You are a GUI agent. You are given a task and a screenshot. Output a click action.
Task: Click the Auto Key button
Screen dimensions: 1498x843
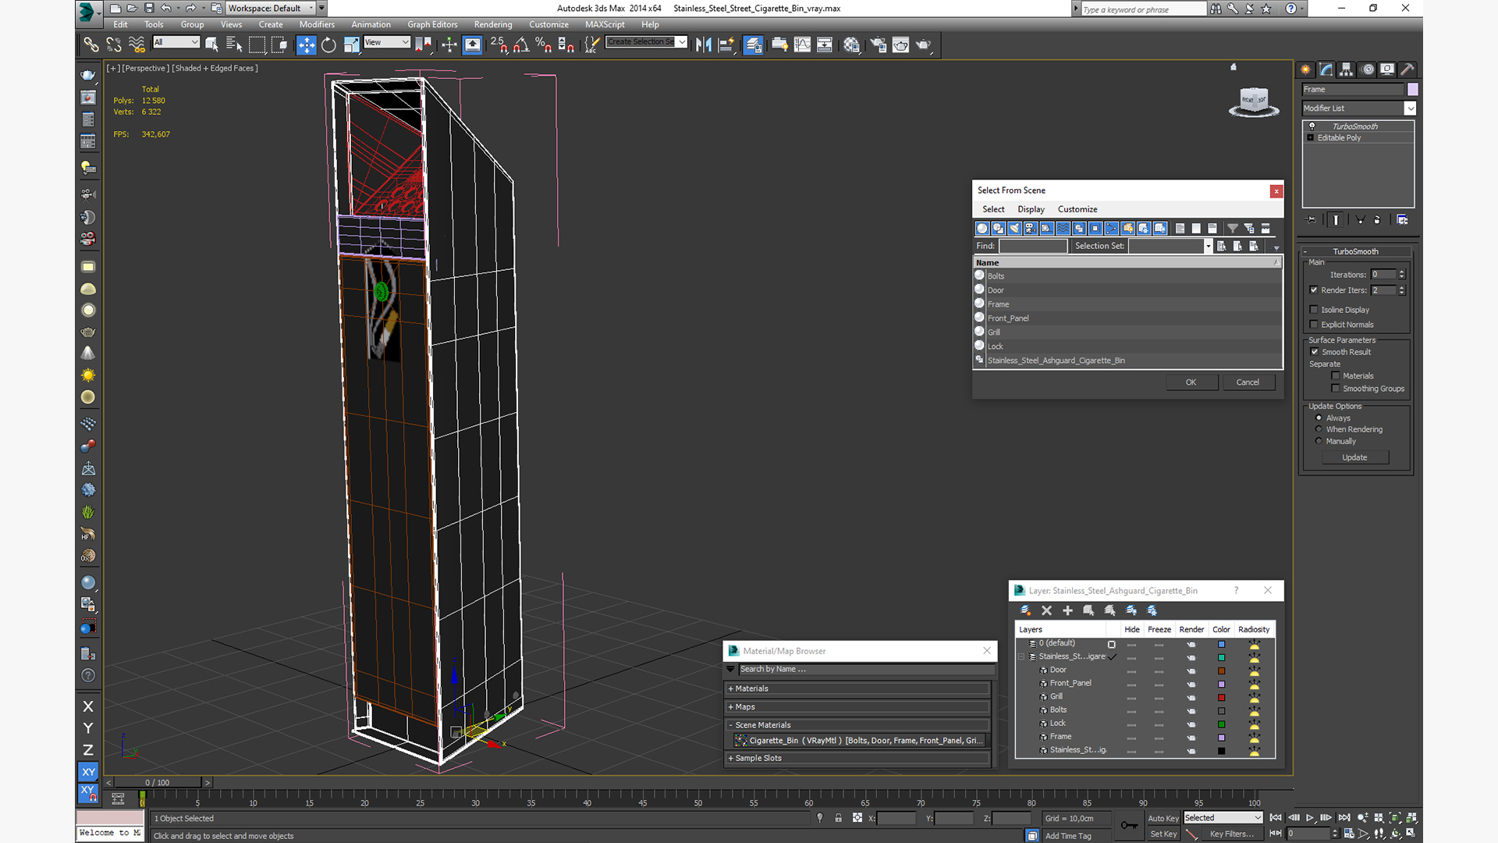pos(1163,818)
